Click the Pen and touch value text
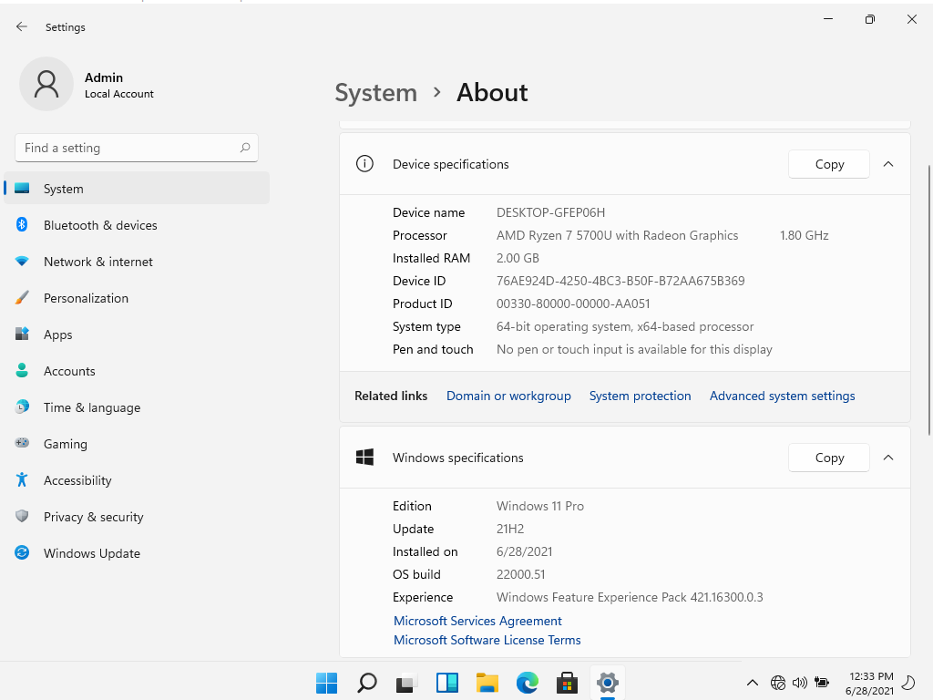 click(x=634, y=349)
